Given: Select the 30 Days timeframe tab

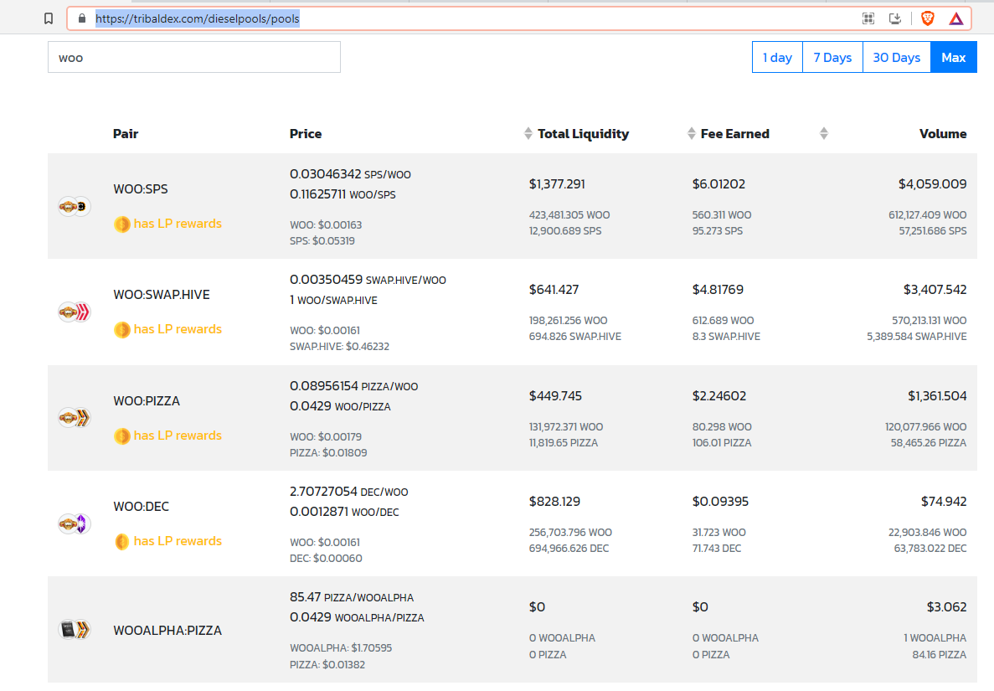Looking at the screenshot, I should 896,57.
